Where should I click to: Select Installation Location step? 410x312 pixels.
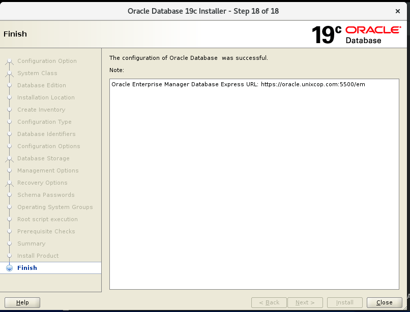(46, 97)
